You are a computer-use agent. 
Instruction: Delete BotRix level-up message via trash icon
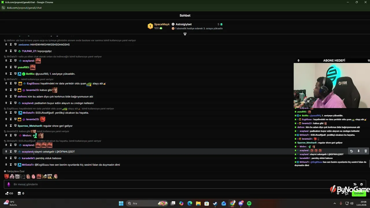[6, 74]
